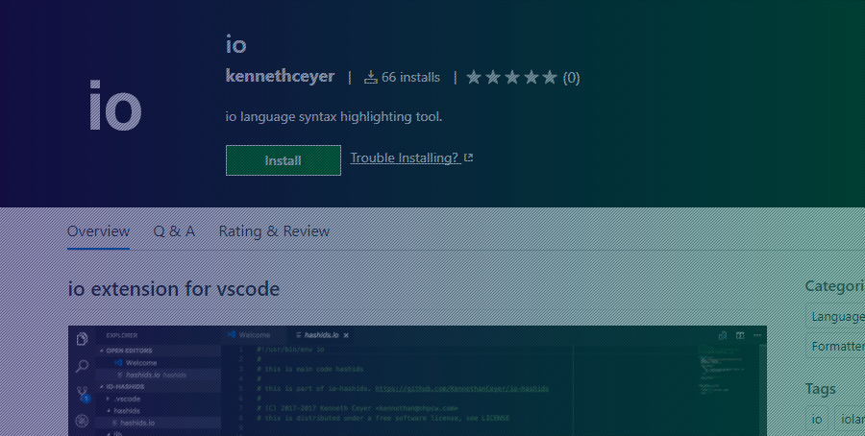Select the Overview tab

(98, 230)
